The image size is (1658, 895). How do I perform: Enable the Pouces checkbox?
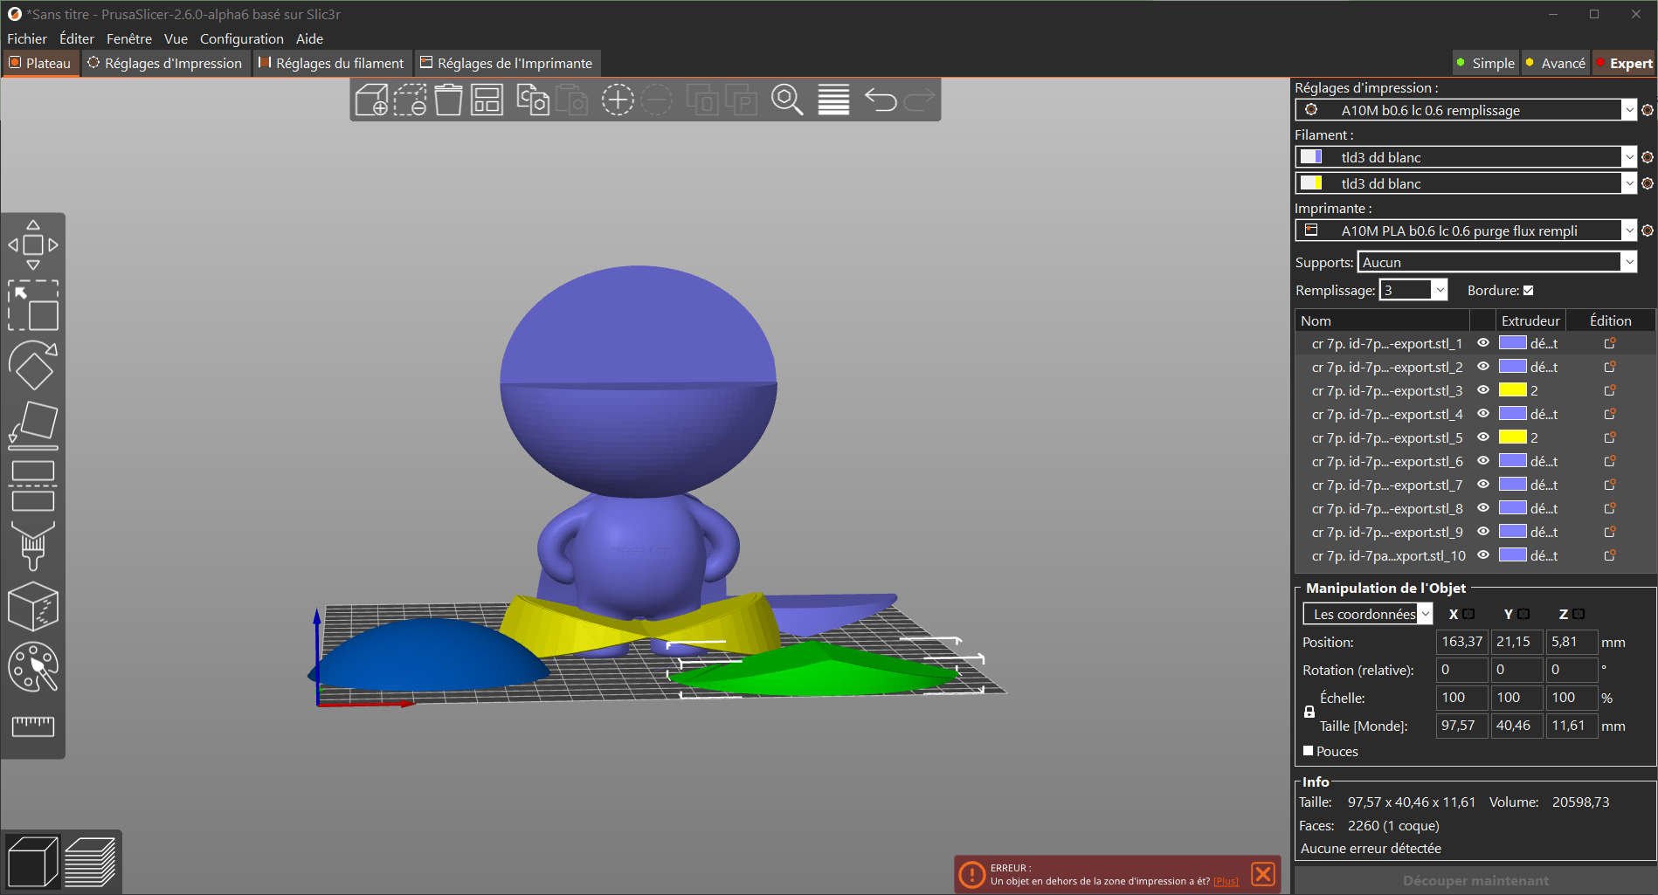point(1308,750)
